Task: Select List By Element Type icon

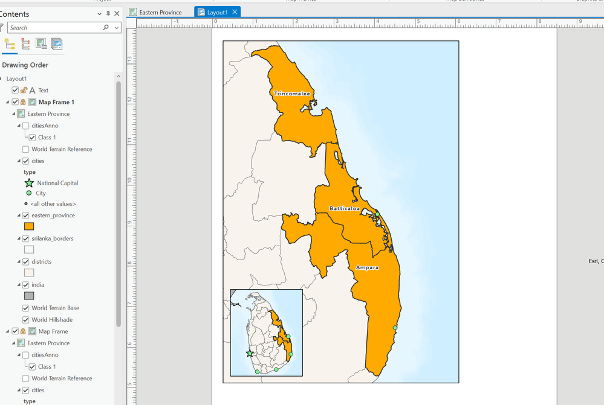Action: tap(41, 44)
